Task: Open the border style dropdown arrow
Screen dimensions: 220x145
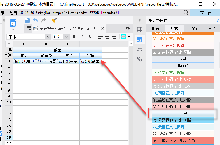Action: click(129, 37)
